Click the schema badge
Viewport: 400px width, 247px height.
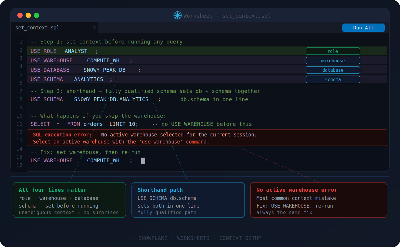tap(333, 79)
